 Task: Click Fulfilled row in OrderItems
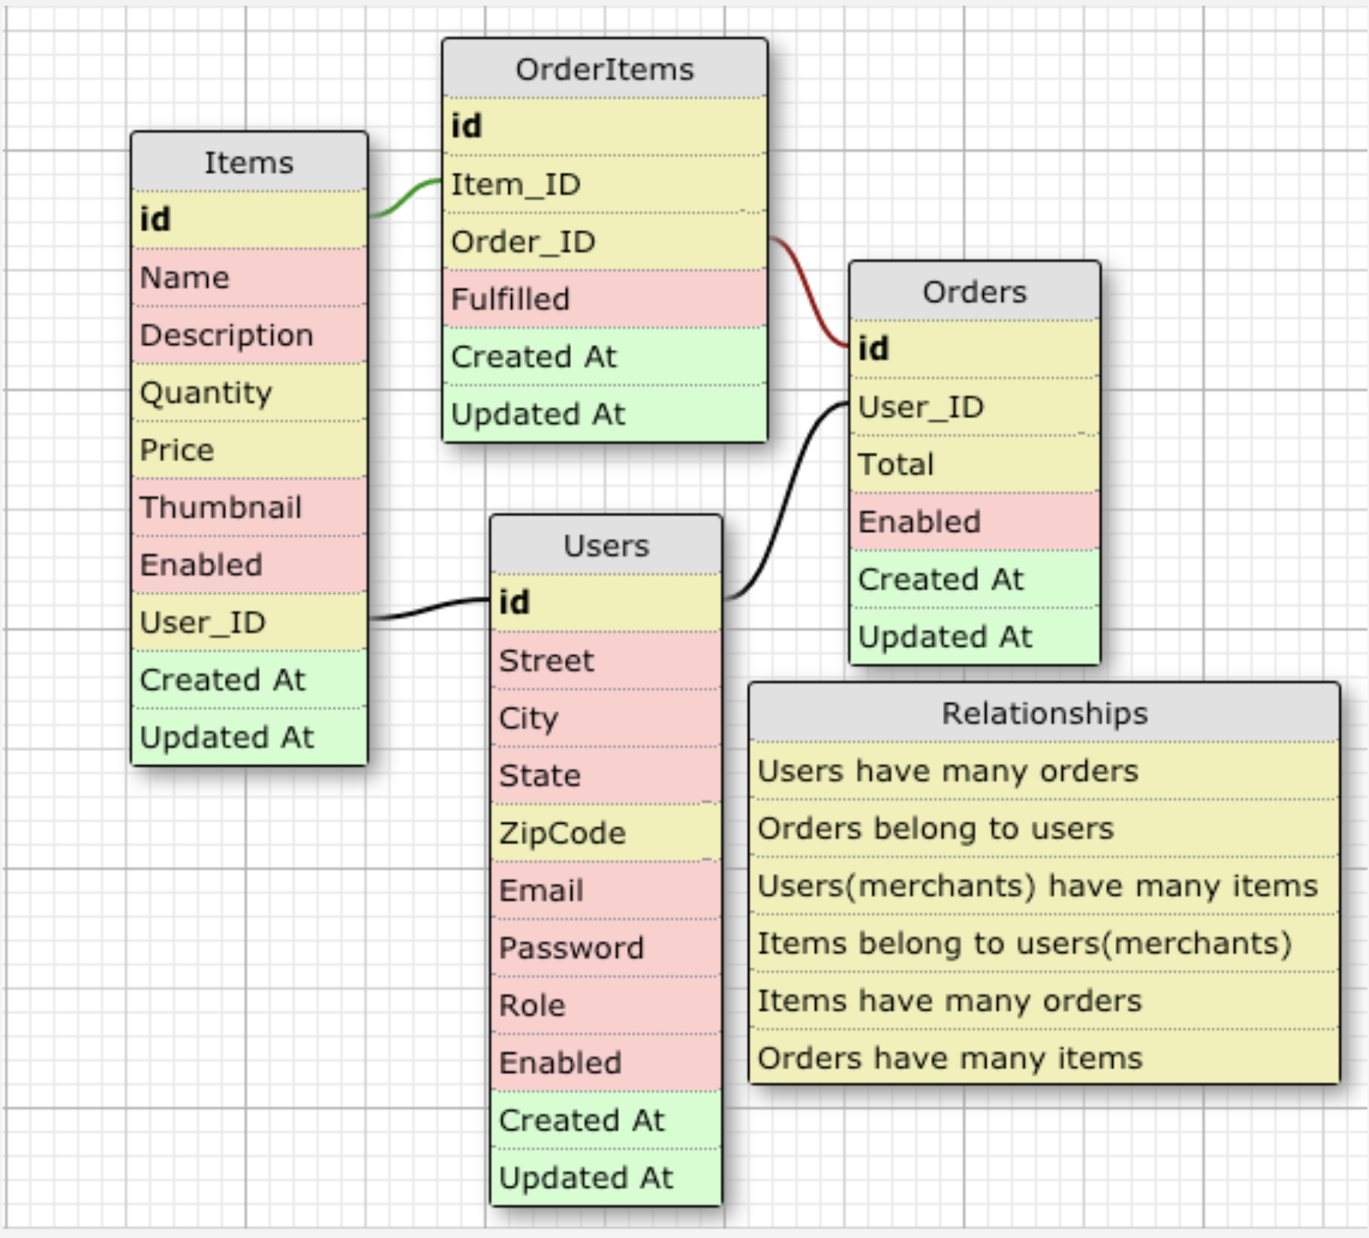coord(605,299)
